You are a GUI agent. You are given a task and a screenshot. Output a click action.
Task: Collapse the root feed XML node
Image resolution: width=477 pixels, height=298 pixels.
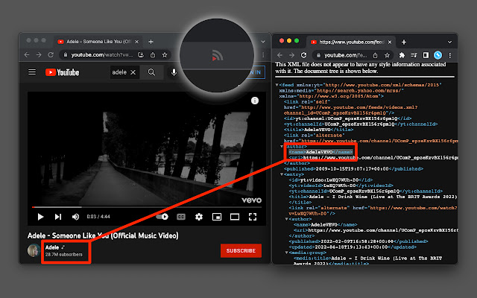[x=277, y=85]
